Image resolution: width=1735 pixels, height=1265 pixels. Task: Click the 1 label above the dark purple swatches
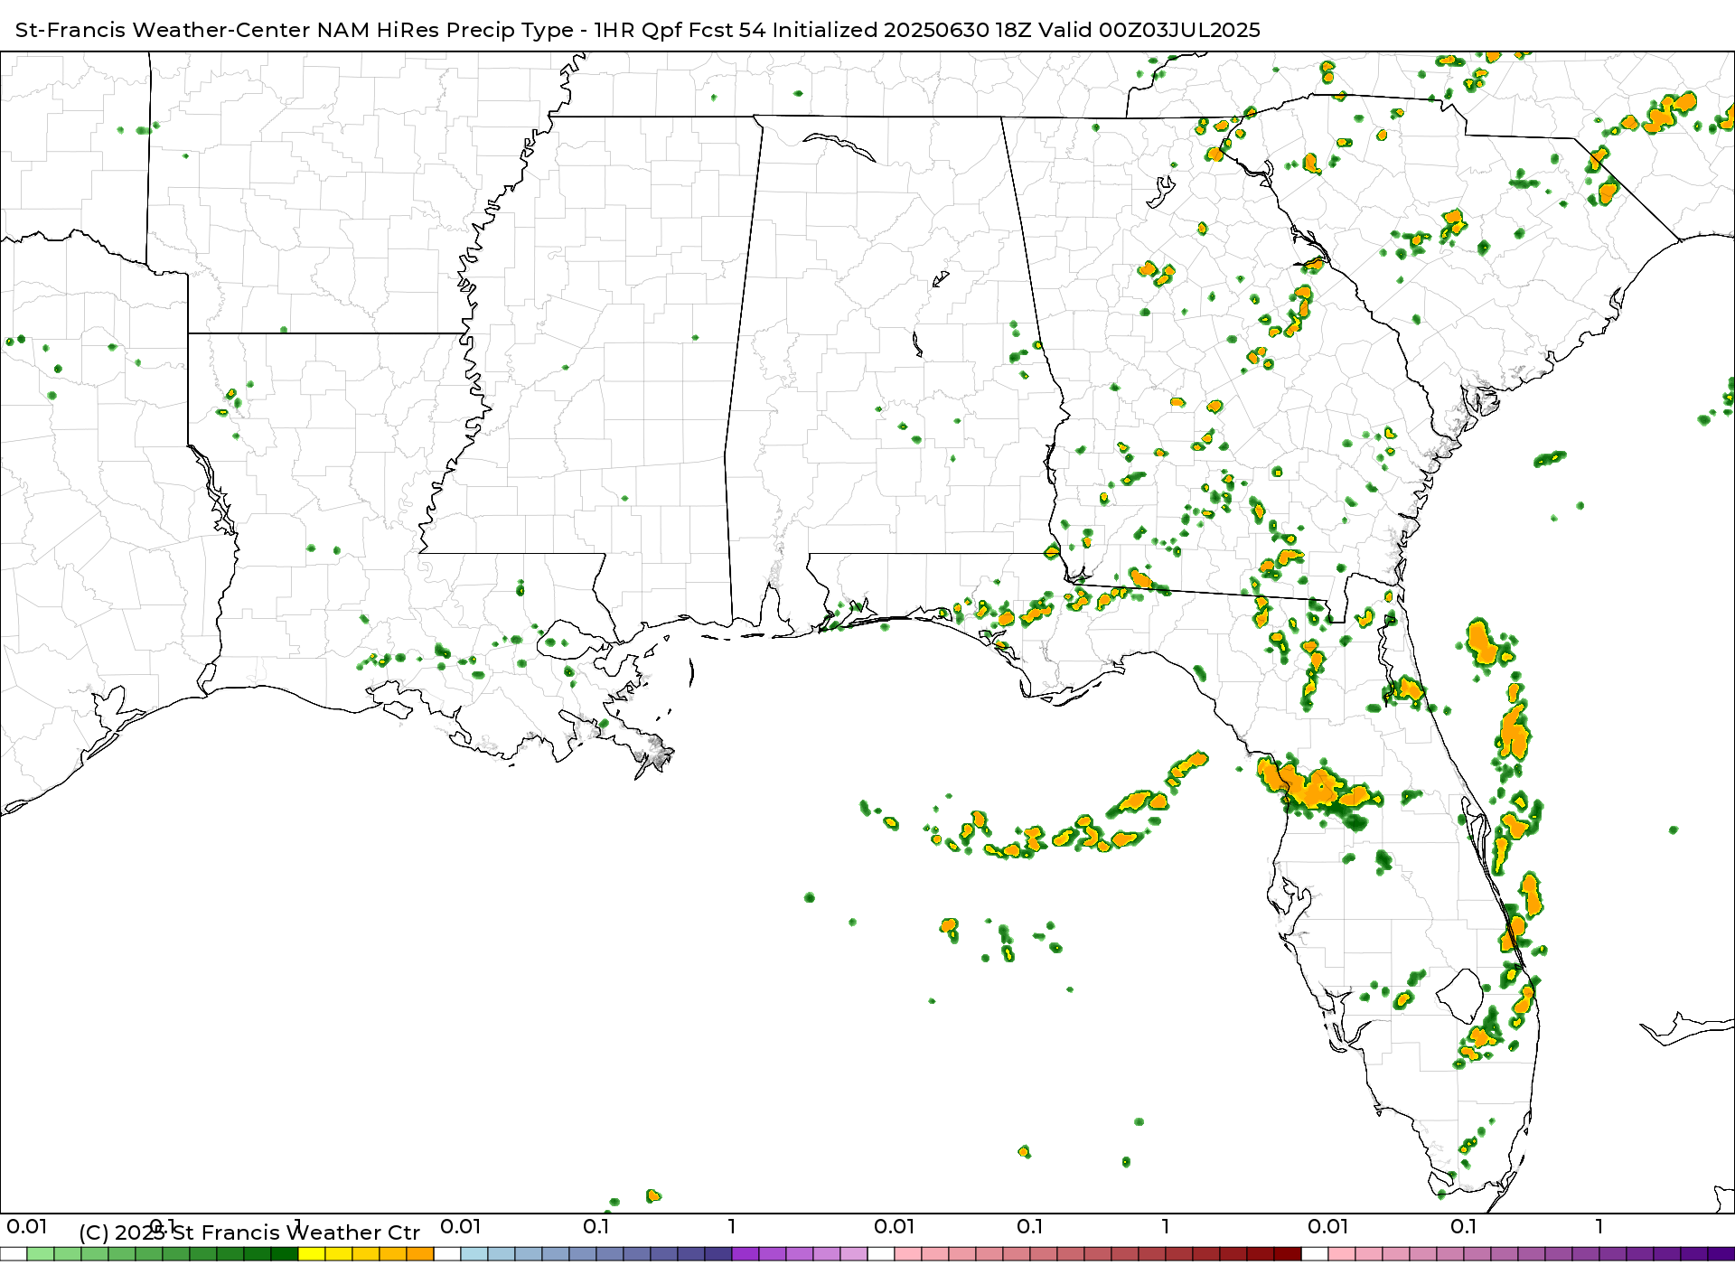click(x=1599, y=1226)
